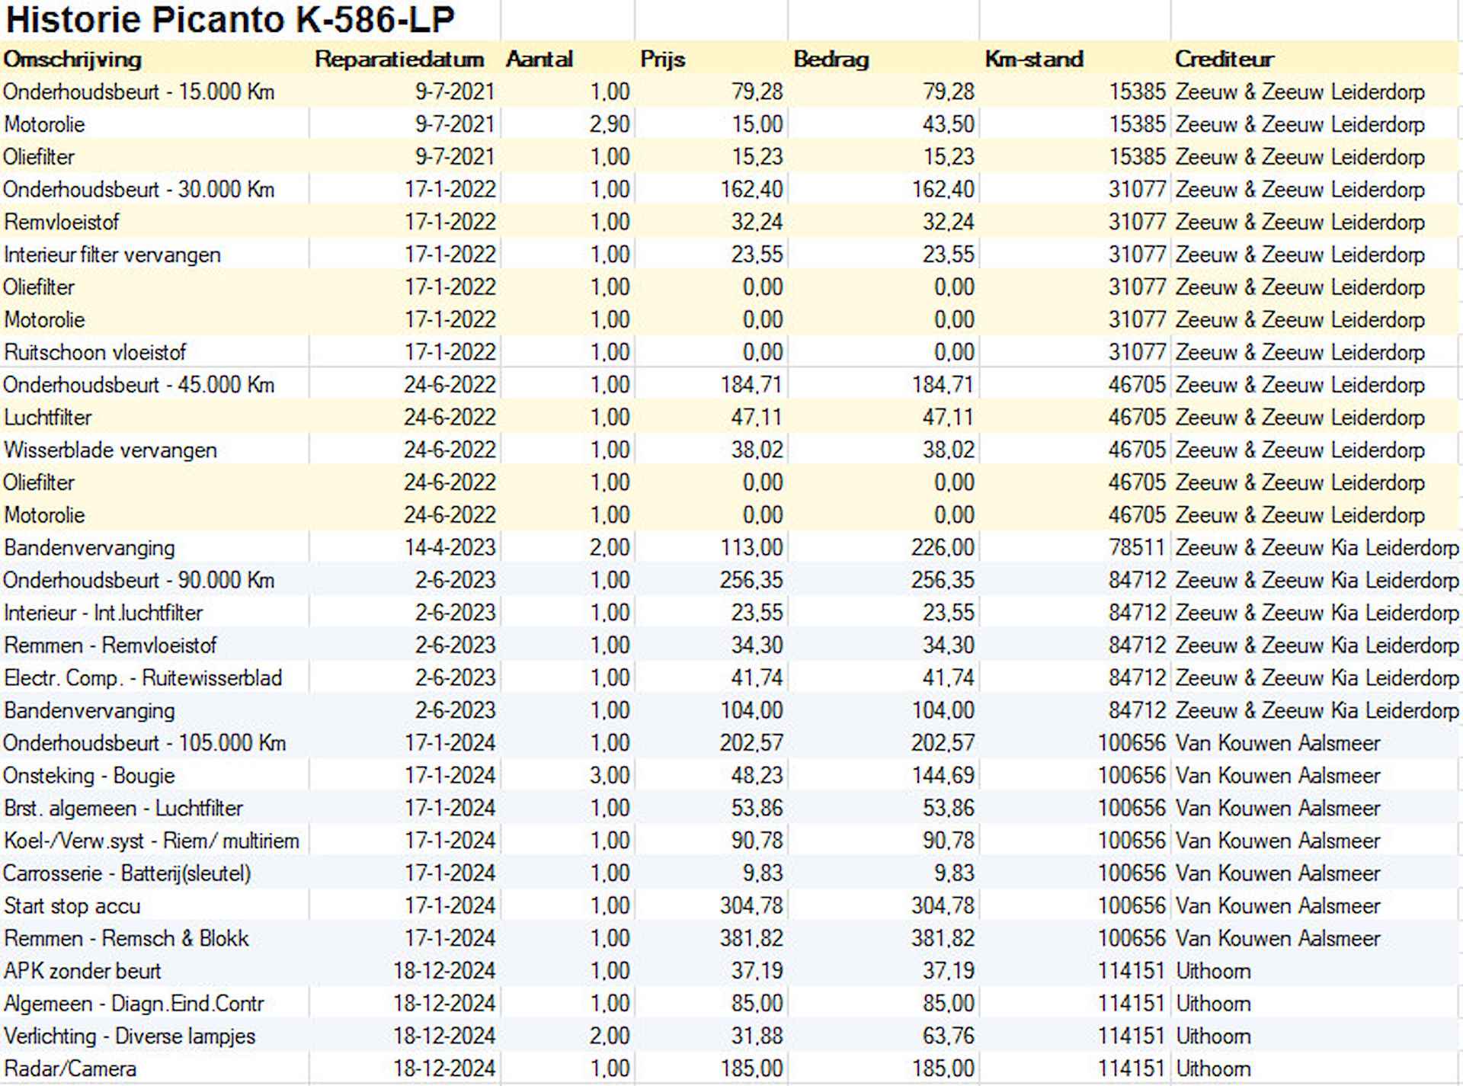This screenshot has height=1086, width=1463.
Task: Click 'Ontsteking - Bougie' cell
Action: tap(89, 777)
